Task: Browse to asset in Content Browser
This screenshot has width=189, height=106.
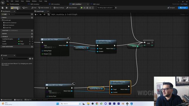Action: click(x=7, y=8)
